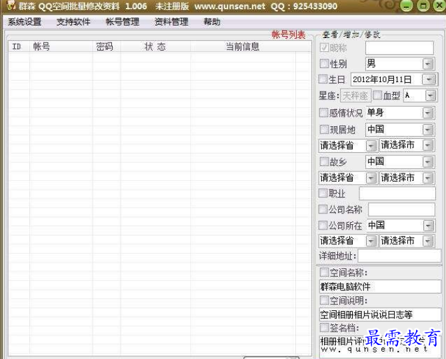Click the 昵称 text input field
The height and width of the screenshot is (359, 446).
point(399,47)
